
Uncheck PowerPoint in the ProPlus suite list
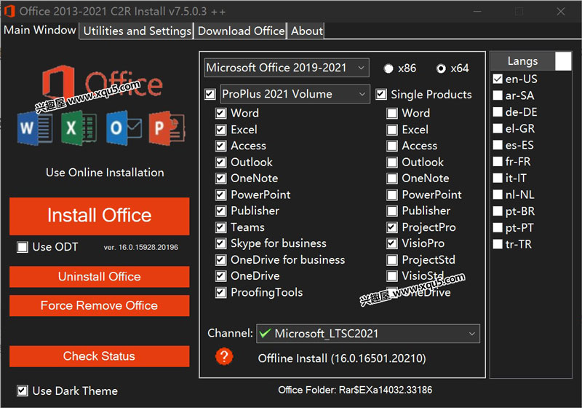(221, 195)
